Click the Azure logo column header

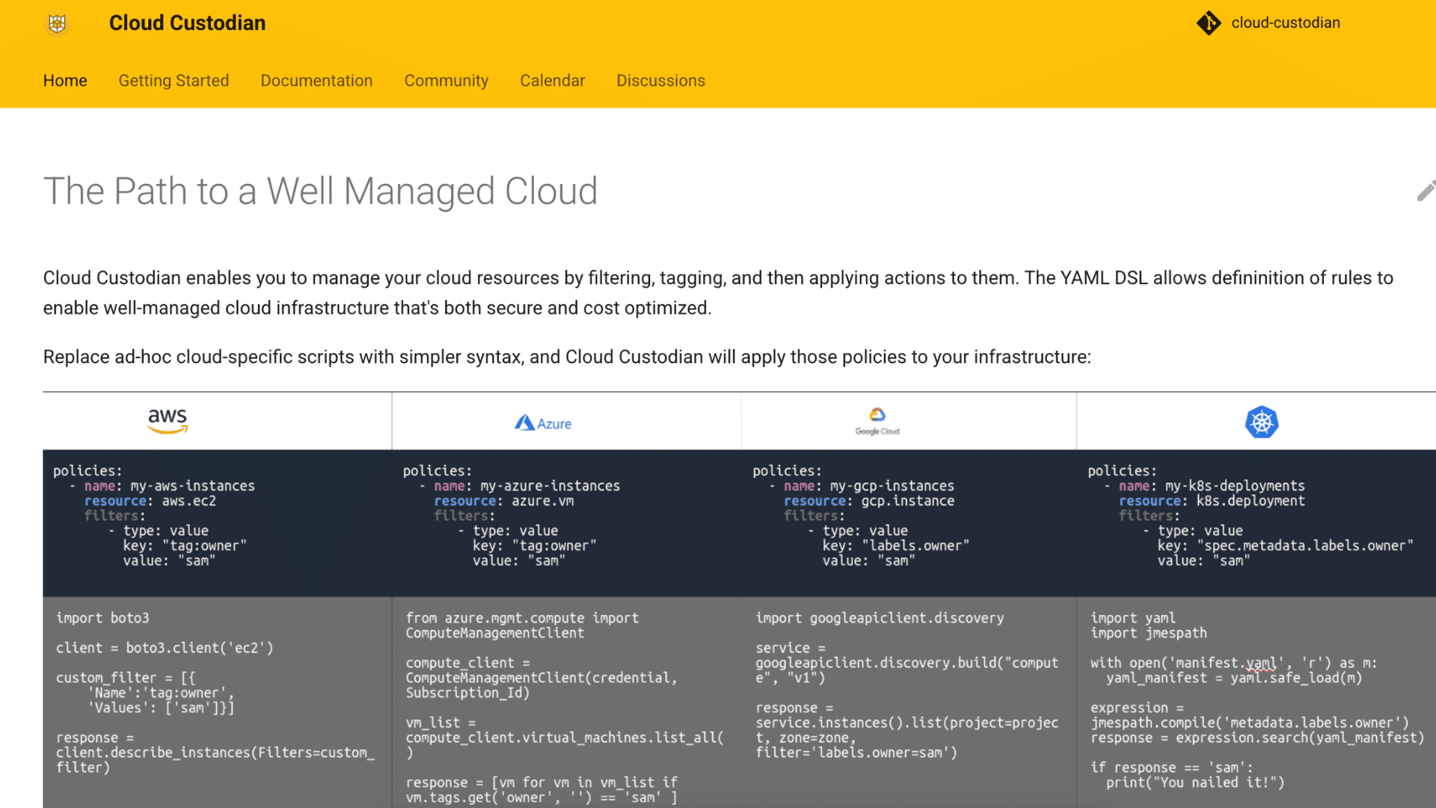click(x=543, y=423)
